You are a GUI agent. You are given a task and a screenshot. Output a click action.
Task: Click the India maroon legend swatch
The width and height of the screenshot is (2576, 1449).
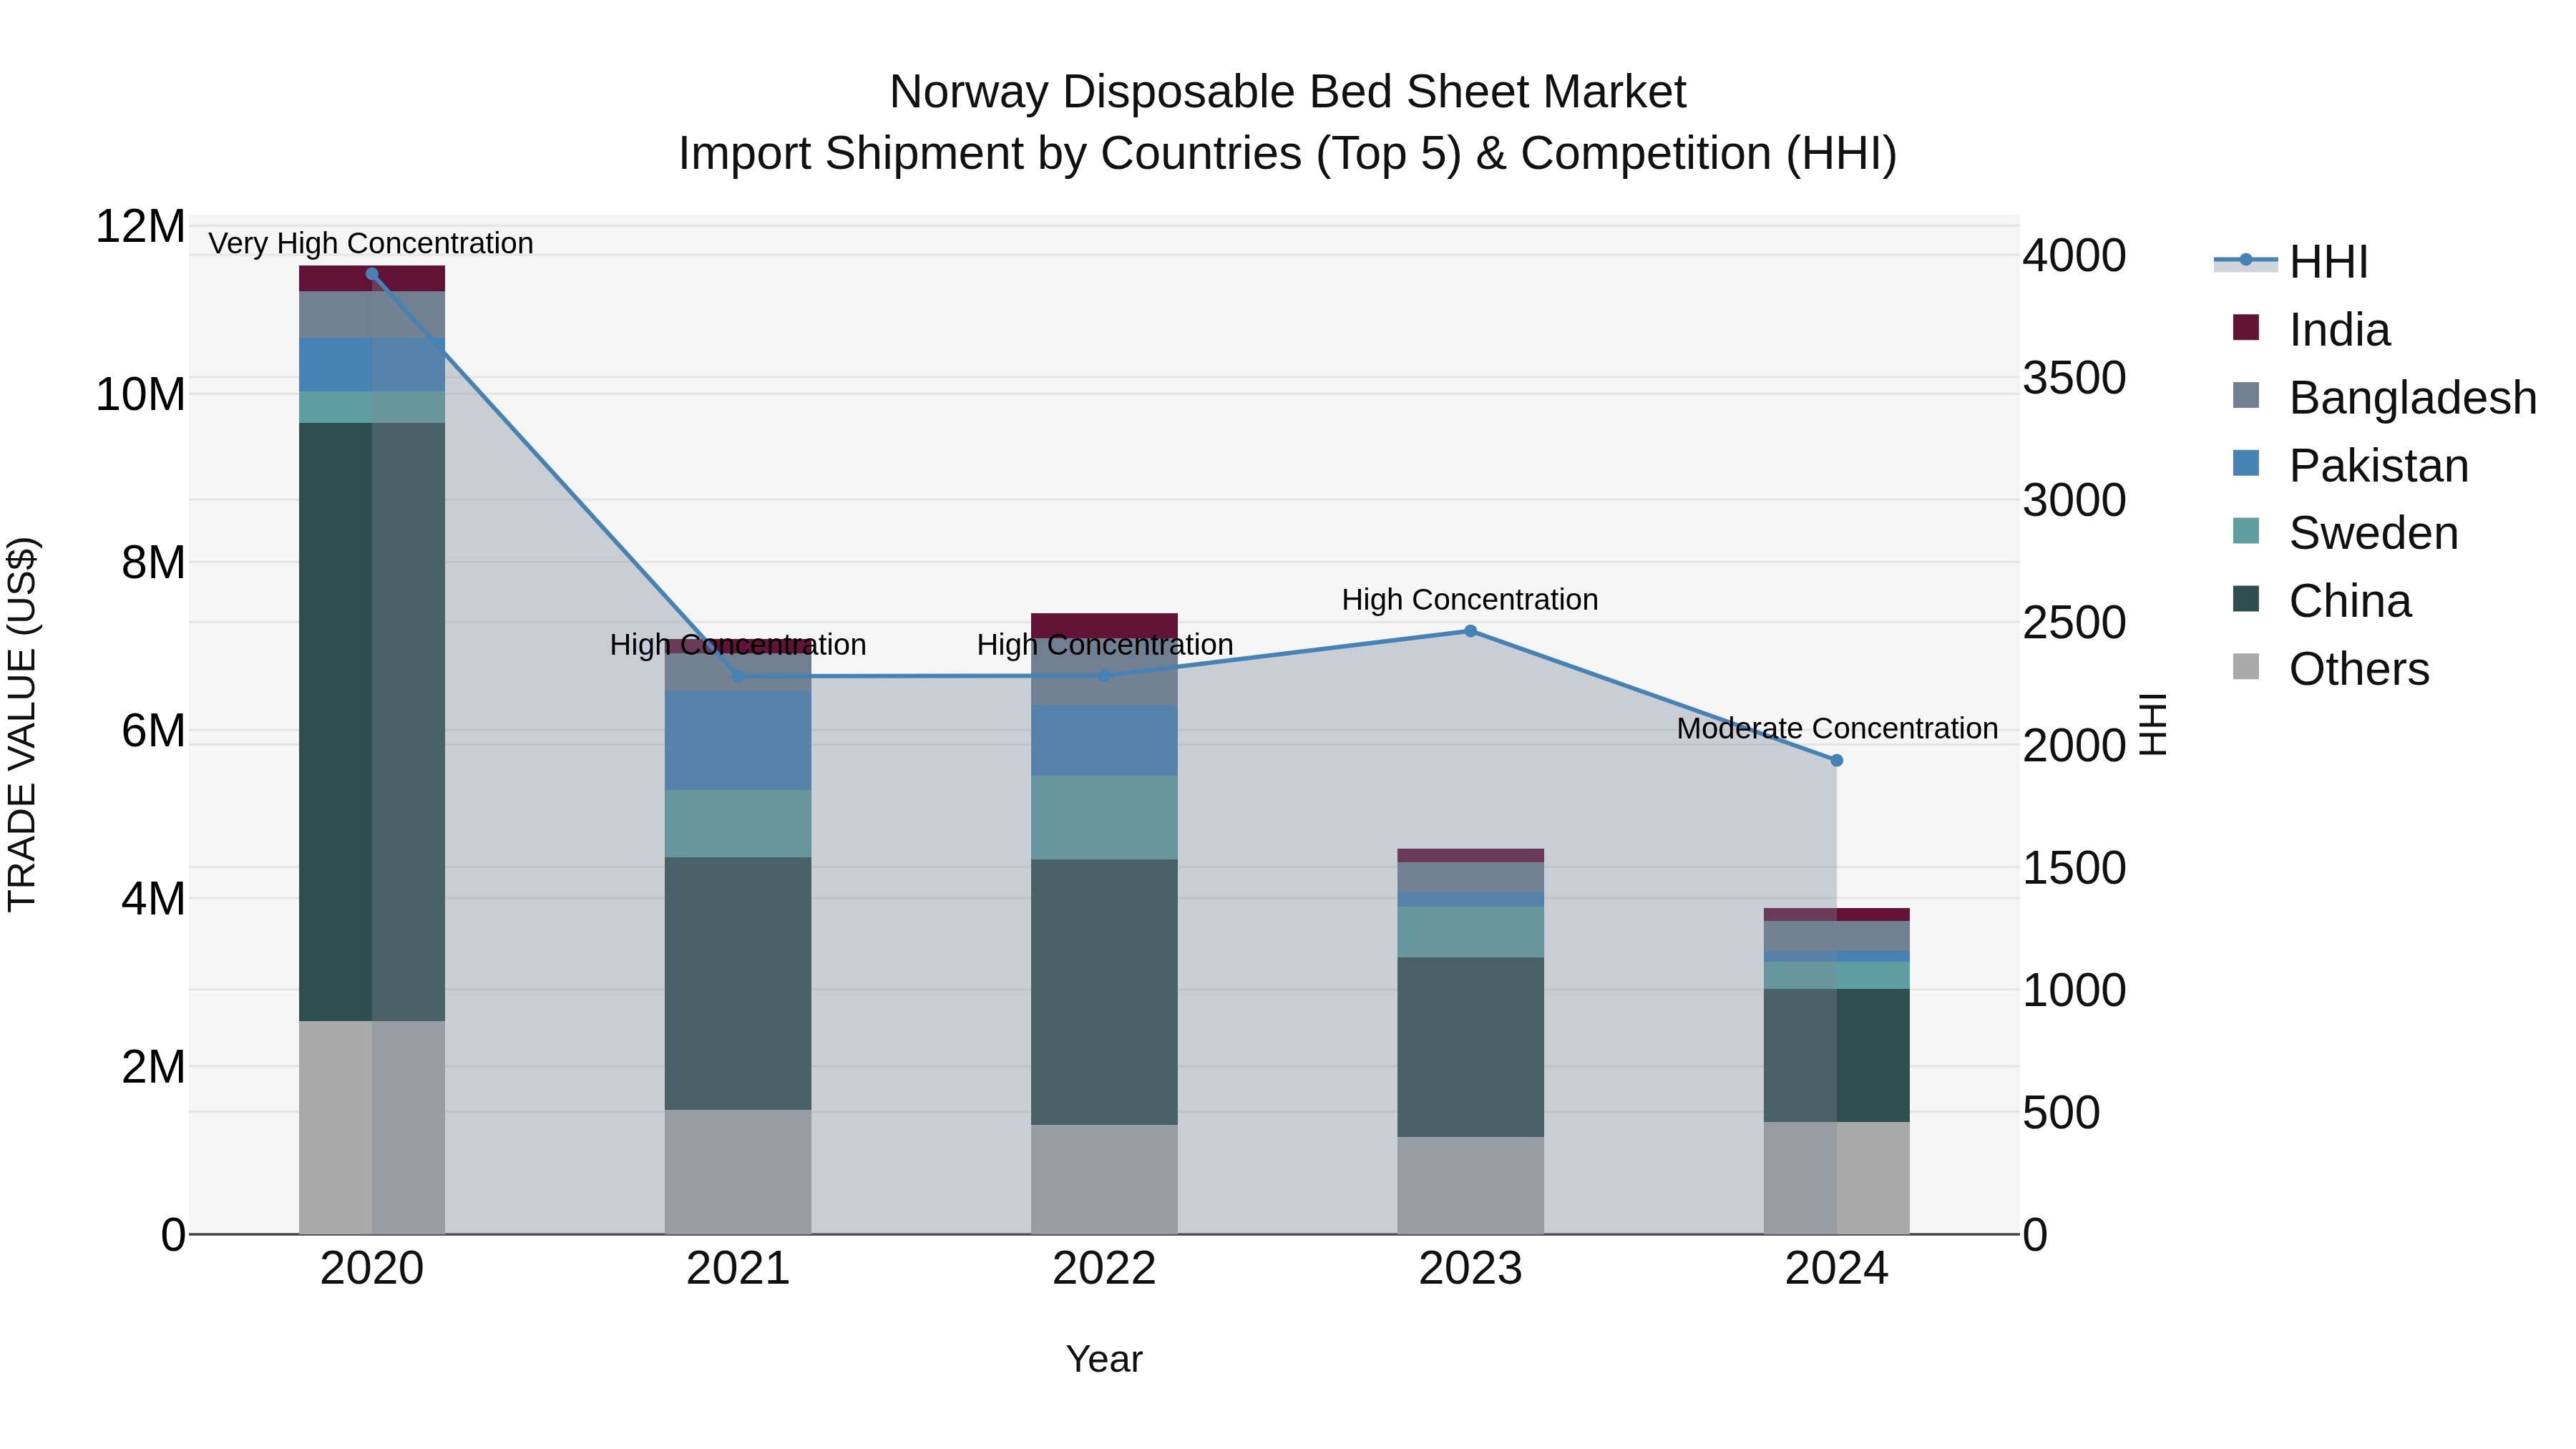pos(2246,327)
